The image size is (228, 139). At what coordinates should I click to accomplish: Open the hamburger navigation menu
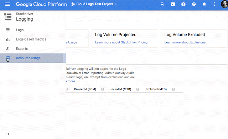coord(7,4)
